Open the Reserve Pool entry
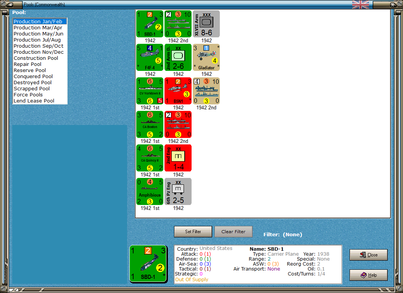Screen dimensions: 403x293 [40, 70]
